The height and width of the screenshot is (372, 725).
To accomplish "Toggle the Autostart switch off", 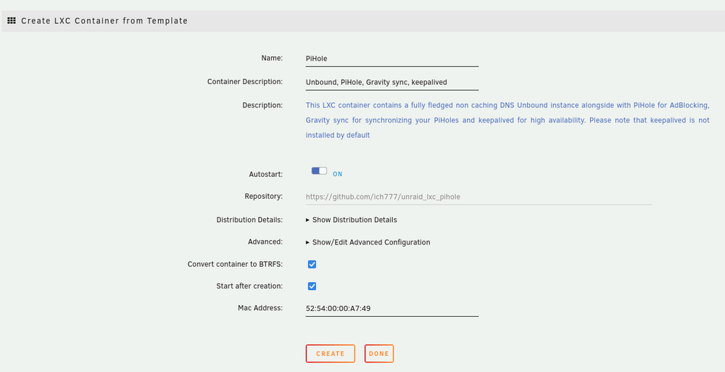I will (x=319, y=171).
